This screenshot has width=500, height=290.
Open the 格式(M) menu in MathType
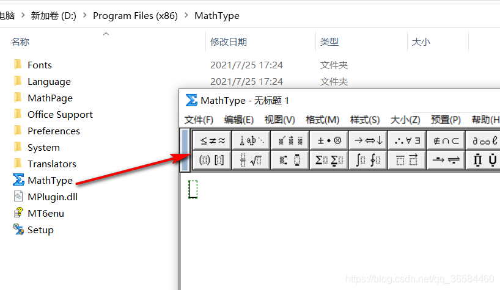click(x=322, y=120)
